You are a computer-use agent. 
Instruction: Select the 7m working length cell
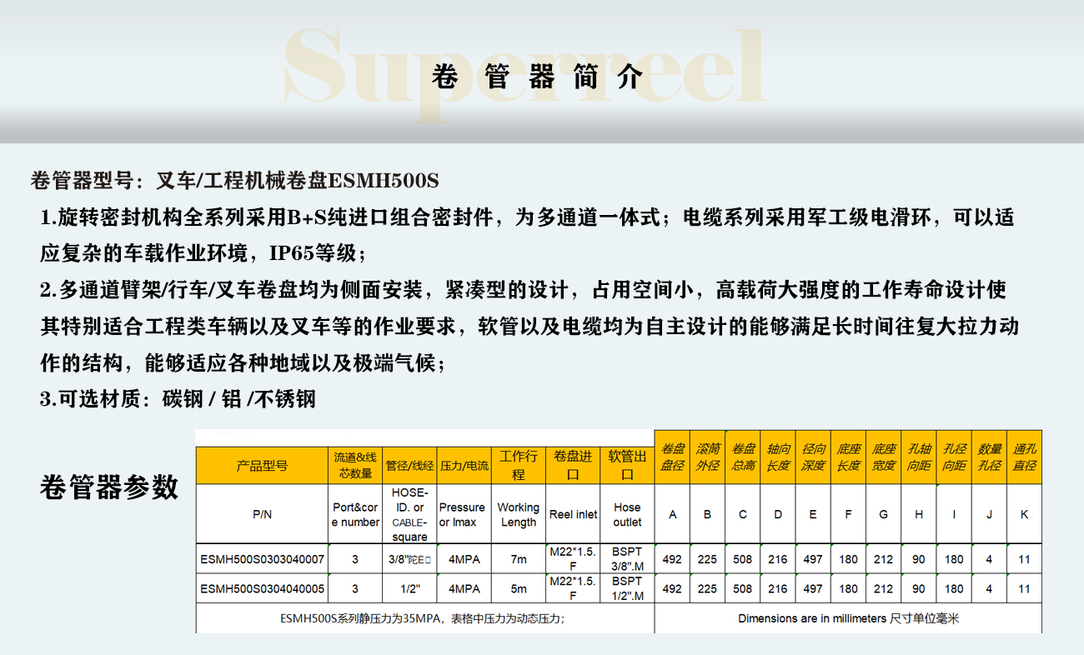pyautogui.click(x=518, y=560)
